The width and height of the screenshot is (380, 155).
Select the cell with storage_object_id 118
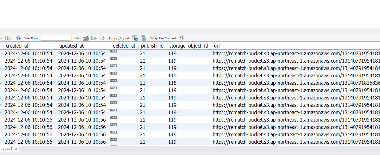pos(172,83)
